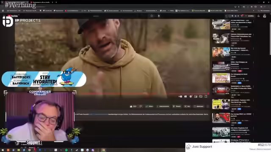Open more options on first suggested video

253,21
